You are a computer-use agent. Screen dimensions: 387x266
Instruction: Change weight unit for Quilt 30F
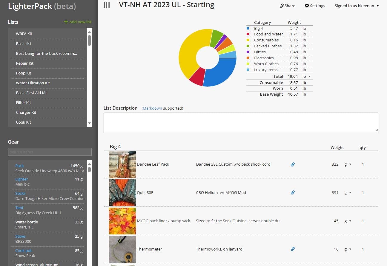tap(348, 193)
